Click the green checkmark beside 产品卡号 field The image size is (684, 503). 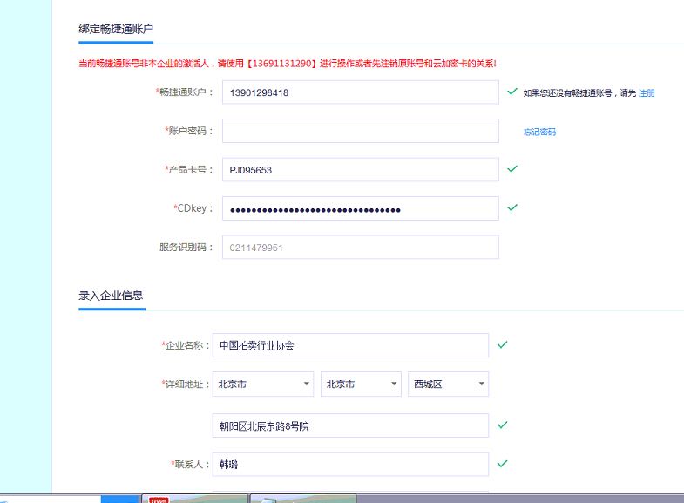[512, 169]
